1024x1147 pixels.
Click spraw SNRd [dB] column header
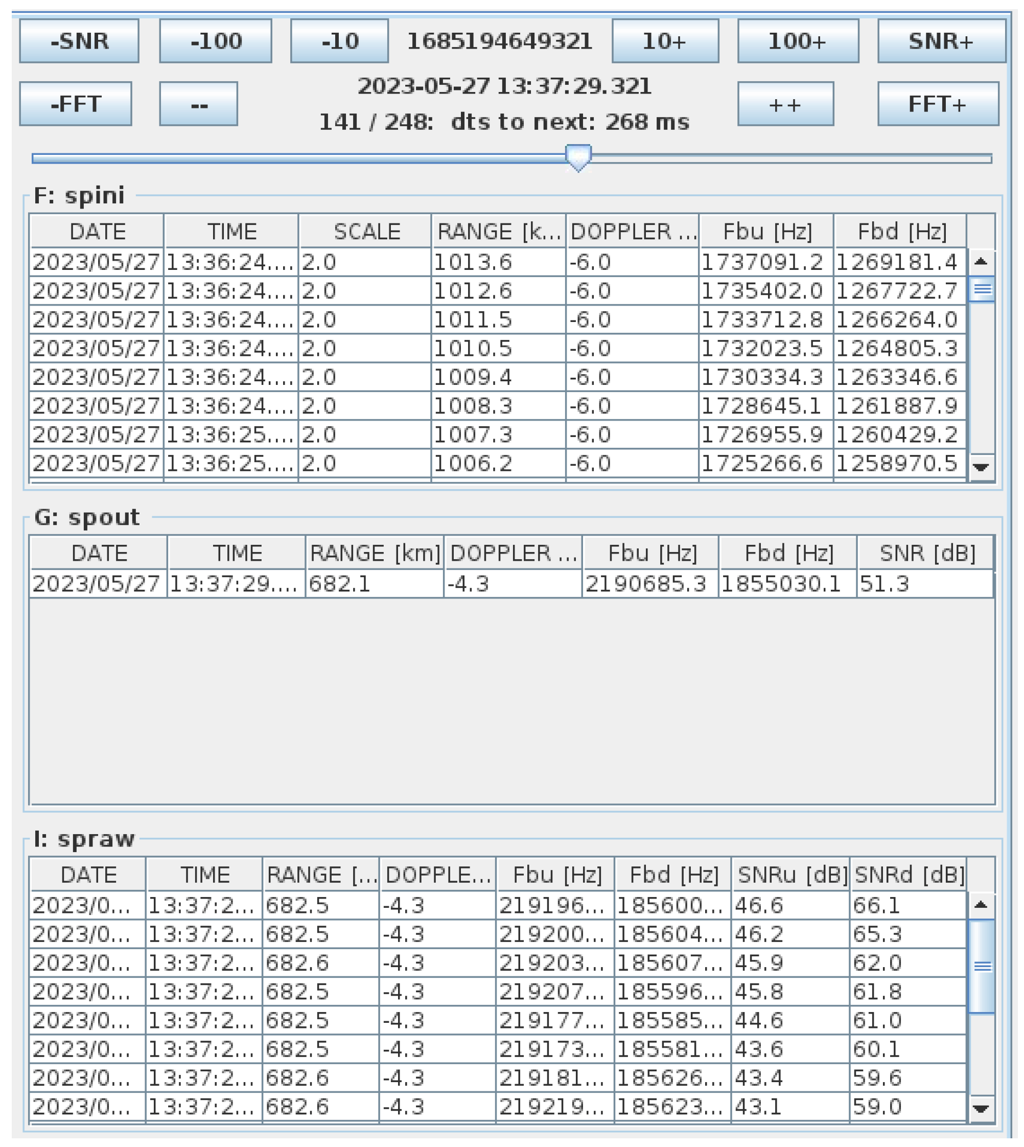[908, 875]
